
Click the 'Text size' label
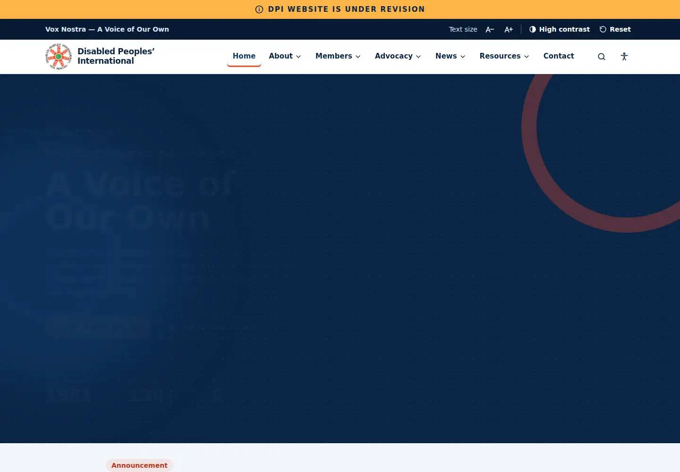pyautogui.click(x=463, y=29)
